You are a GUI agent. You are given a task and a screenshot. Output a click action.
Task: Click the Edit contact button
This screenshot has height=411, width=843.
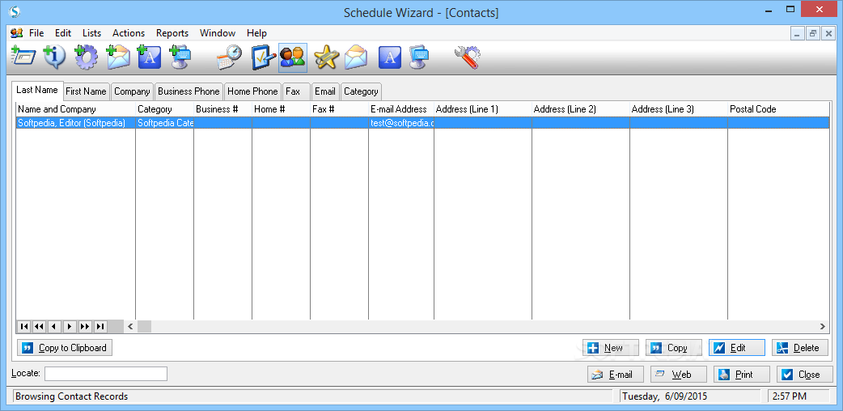tap(736, 348)
